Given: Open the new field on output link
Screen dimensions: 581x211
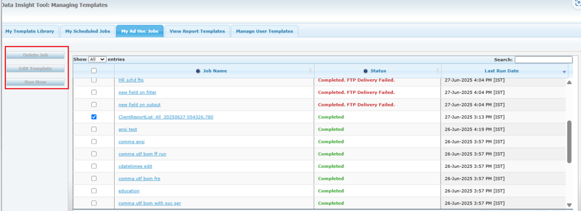Looking at the screenshot, I should click(140, 105).
